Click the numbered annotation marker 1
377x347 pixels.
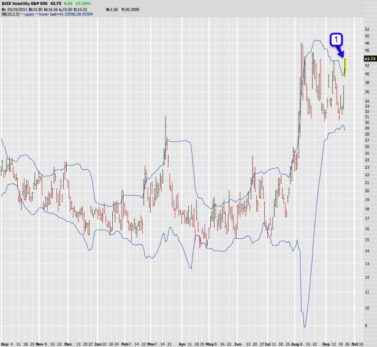[x=335, y=41]
